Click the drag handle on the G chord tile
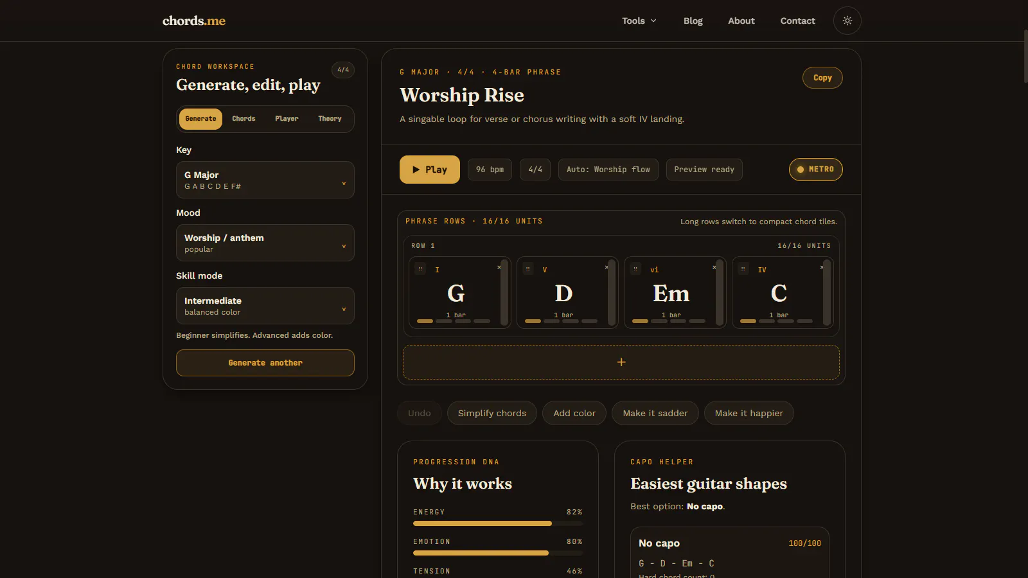 pyautogui.click(x=420, y=269)
